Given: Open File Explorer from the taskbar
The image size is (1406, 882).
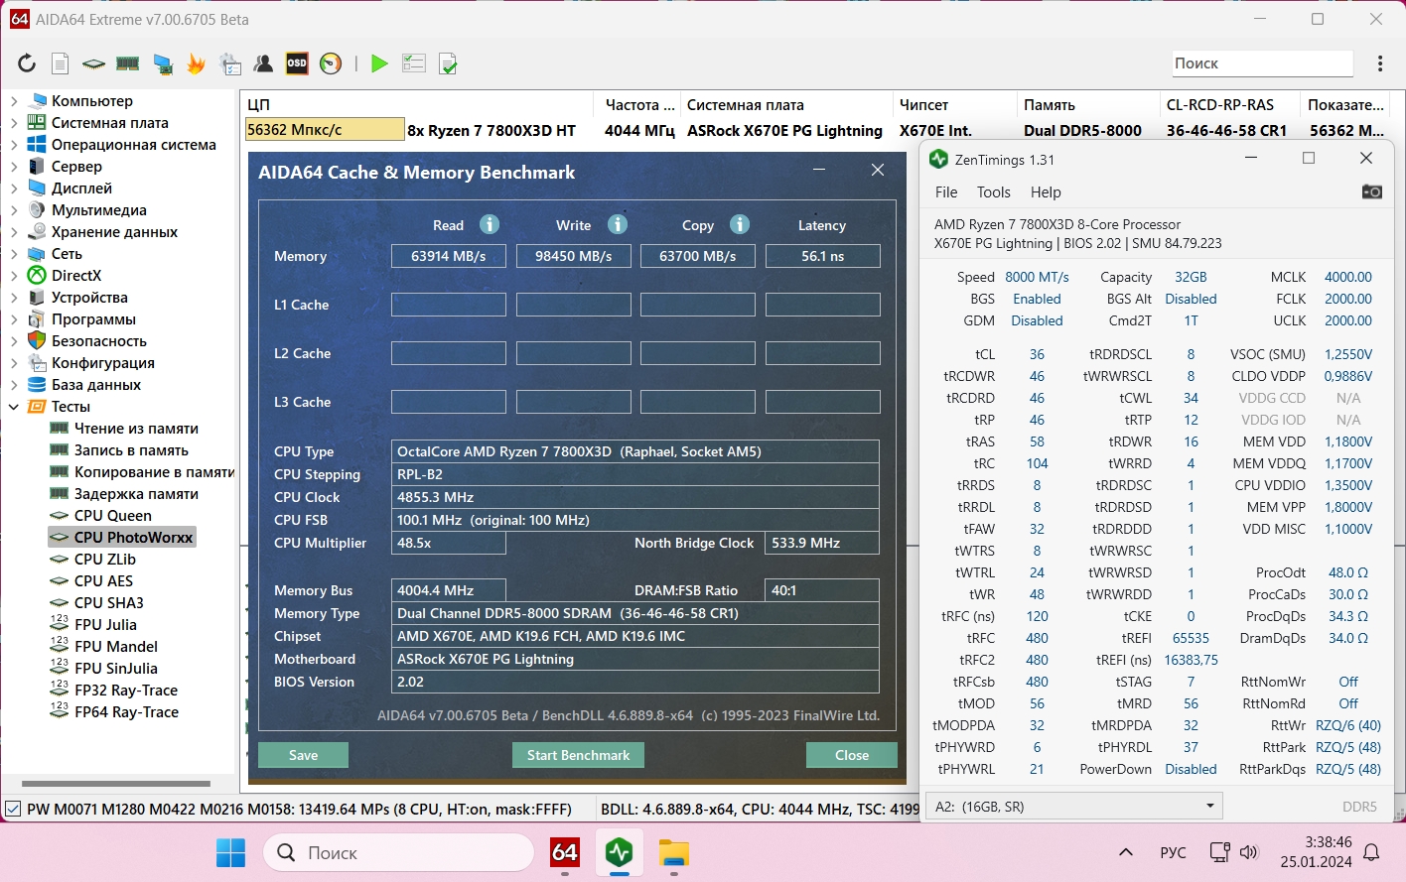Looking at the screenshot, I should coord(674,852).
